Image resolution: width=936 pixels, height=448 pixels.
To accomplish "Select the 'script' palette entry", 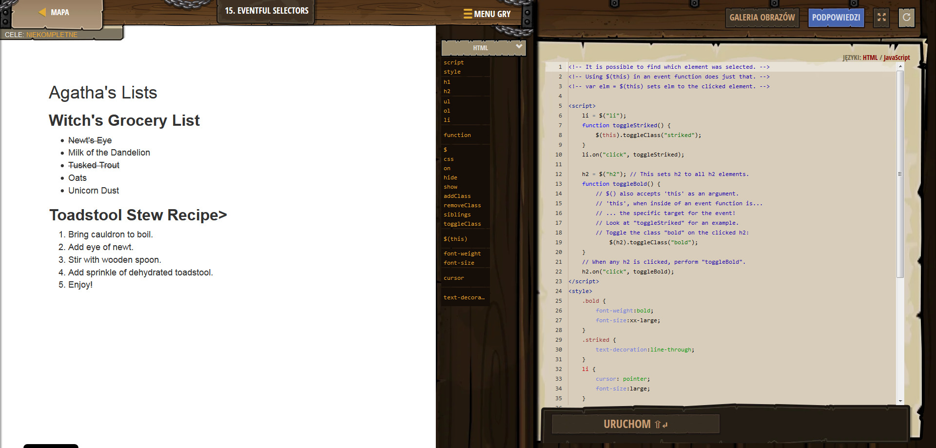I will pos(453,62).
